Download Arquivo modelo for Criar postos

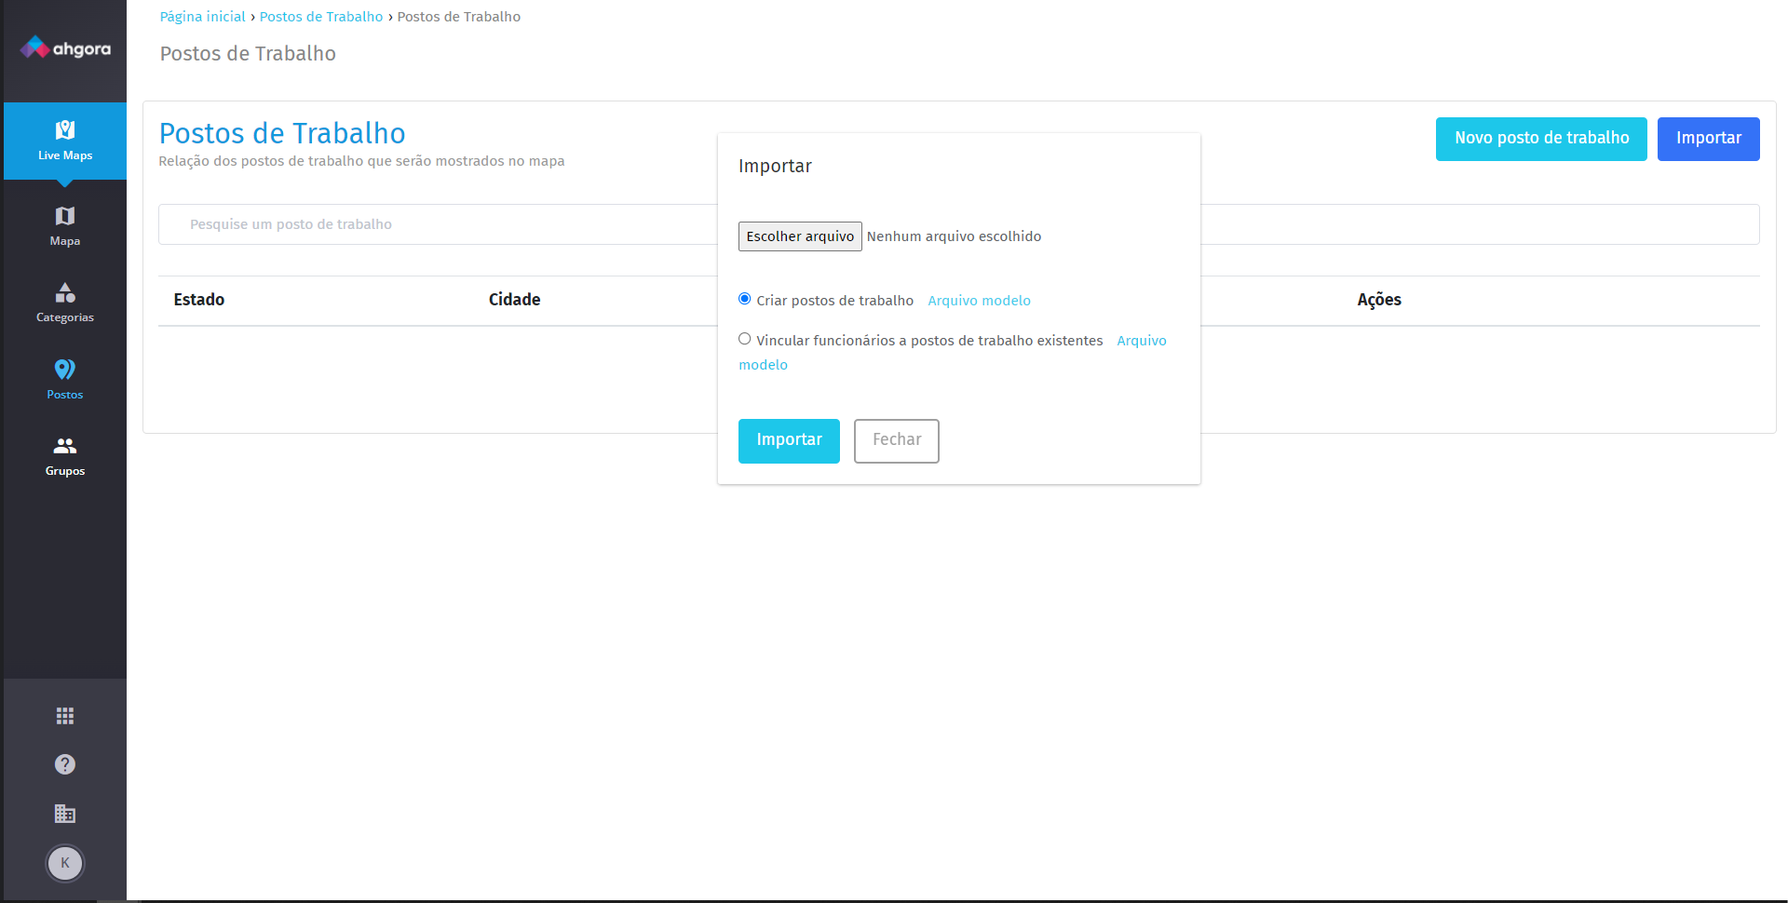click(x=979, y=301)
